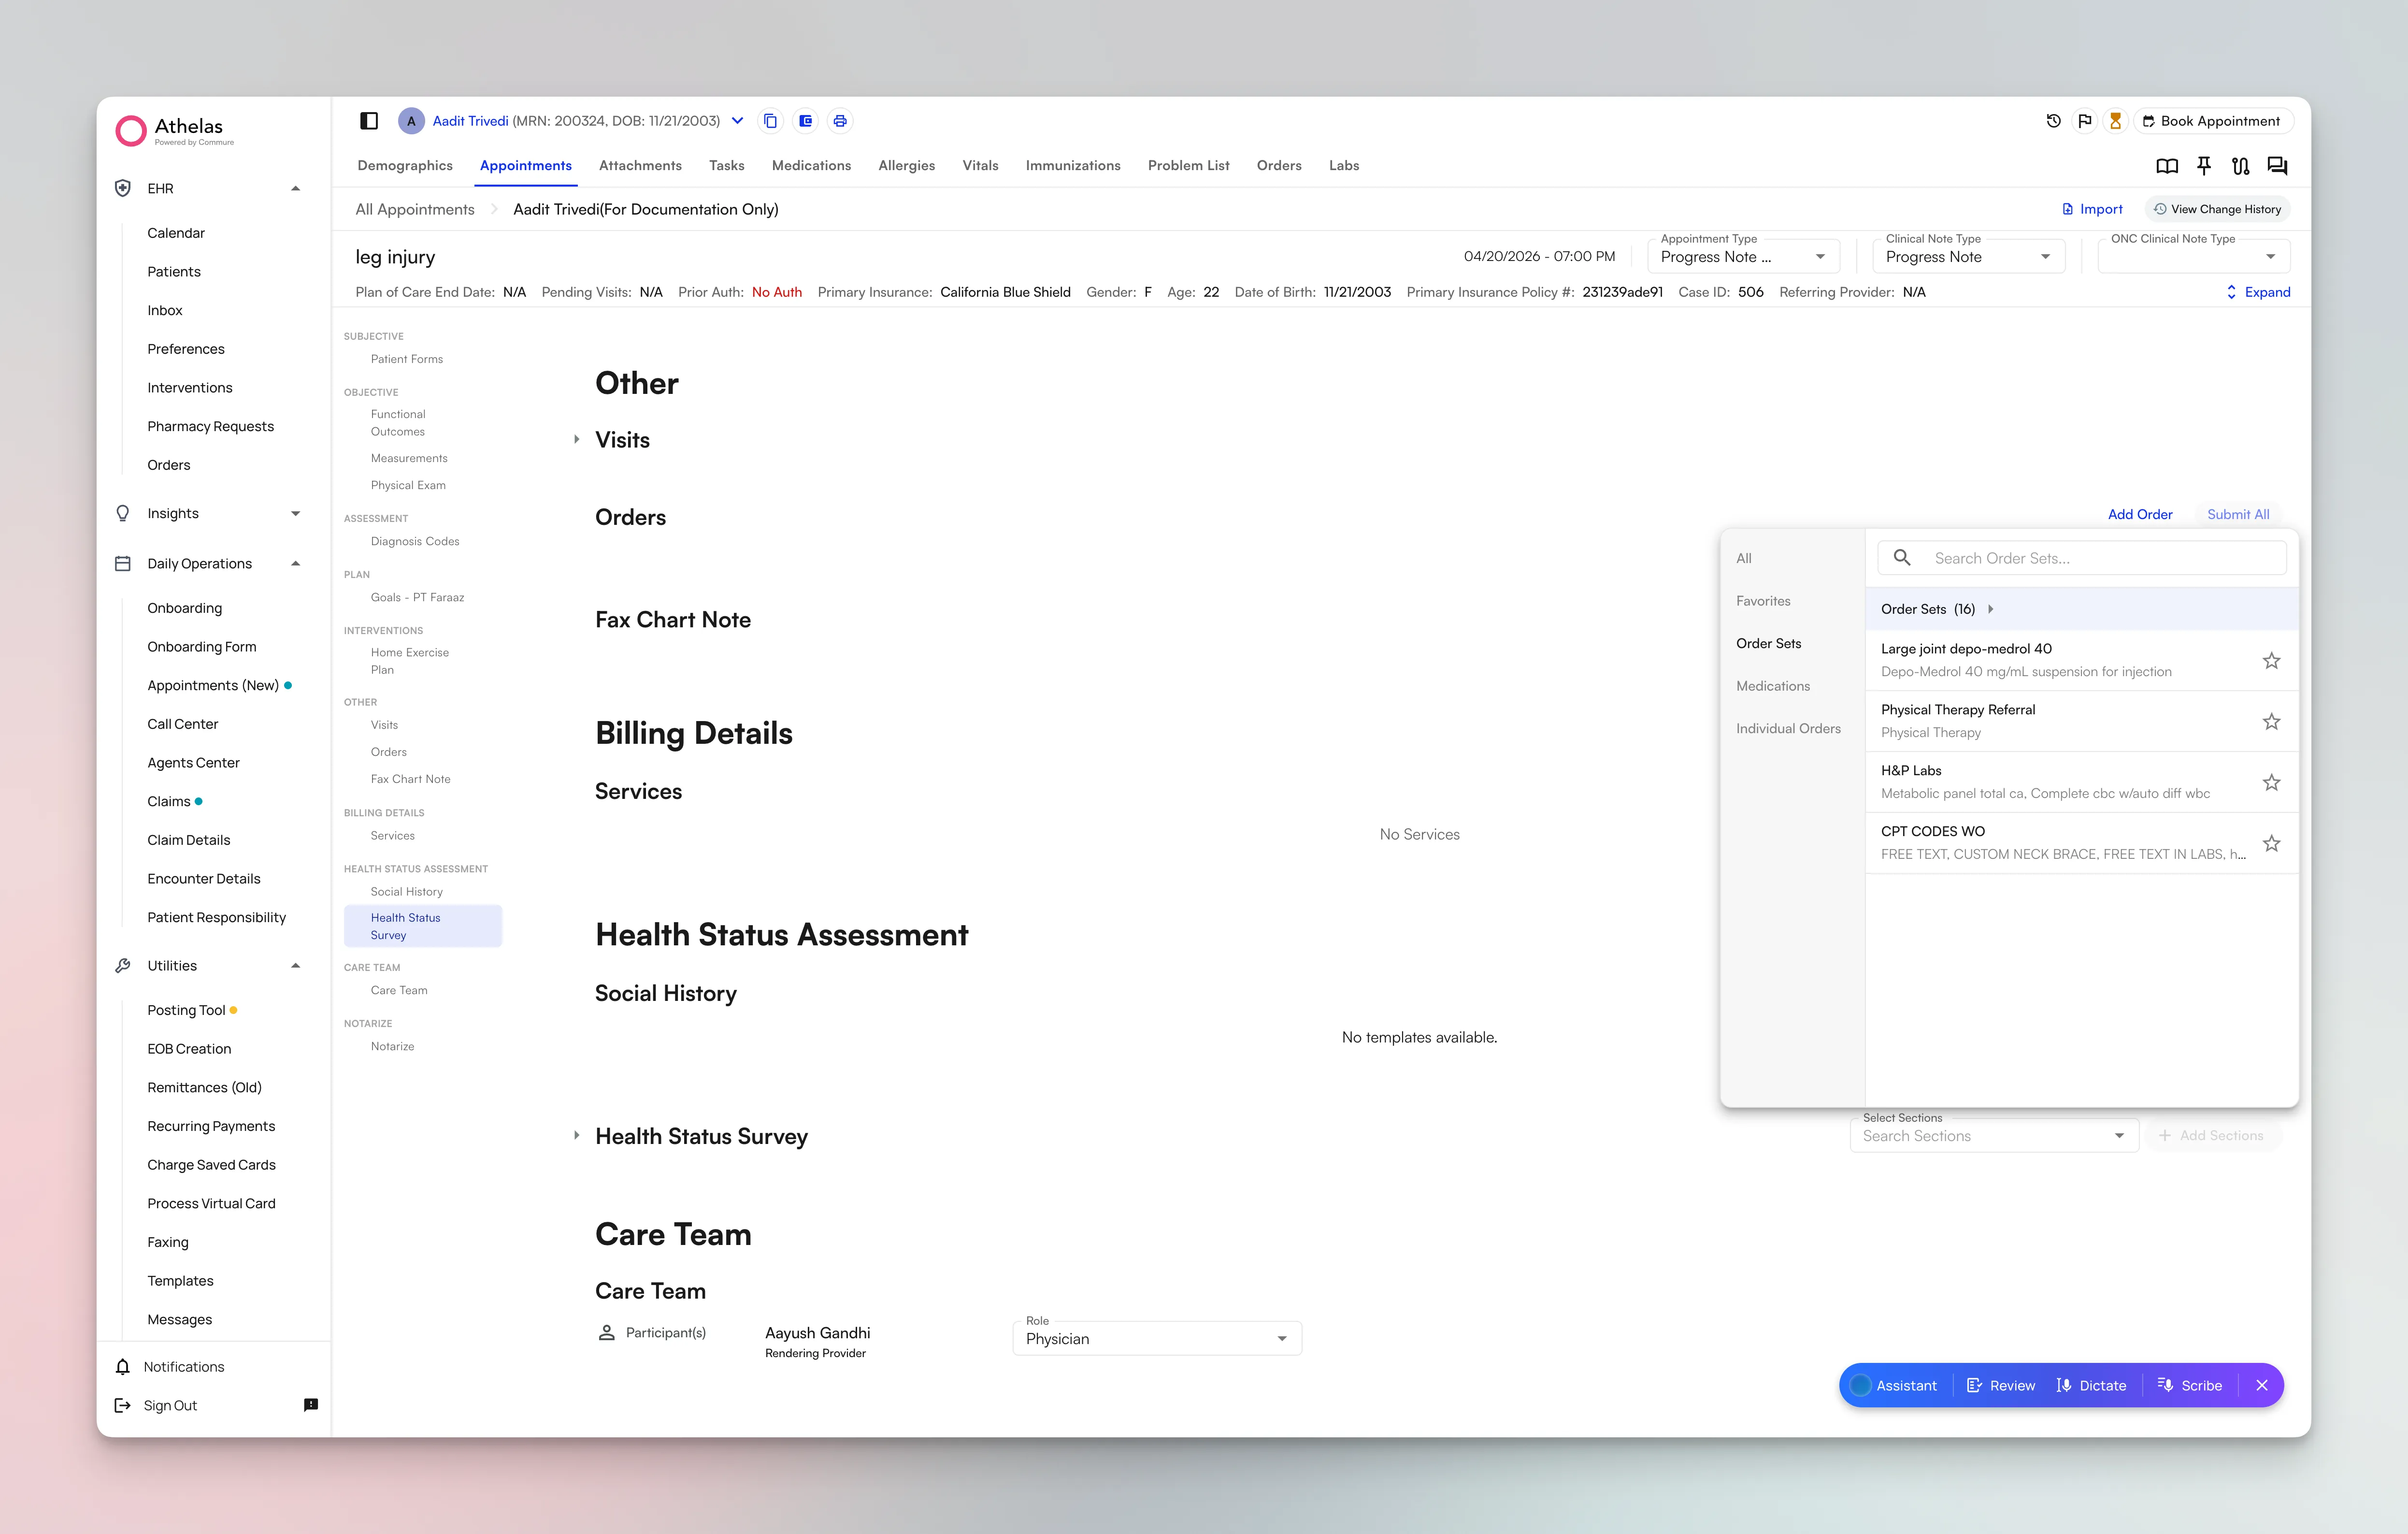Viewport: 2408px width, 1534px height.
Task: Click the Scribe button
Action: coord(2189,1385)
